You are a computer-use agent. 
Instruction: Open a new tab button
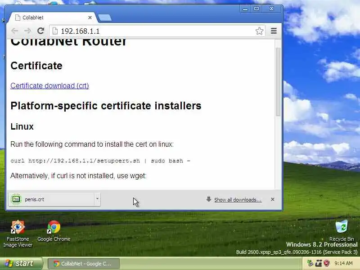click(x=105, y=18)
